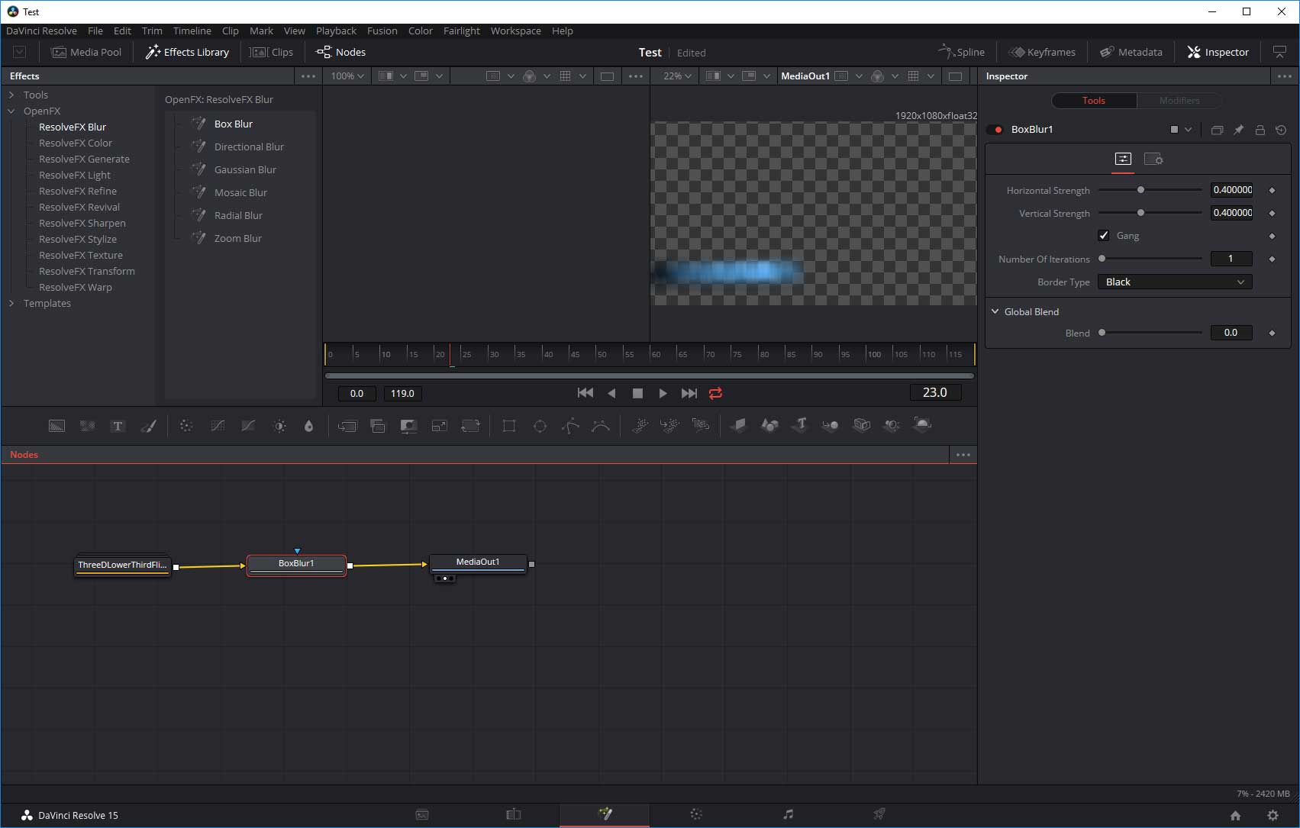Screen dimensions: 1300x828
Task: Open the right viewer 22% zoom dropdown
Action: 677,76
